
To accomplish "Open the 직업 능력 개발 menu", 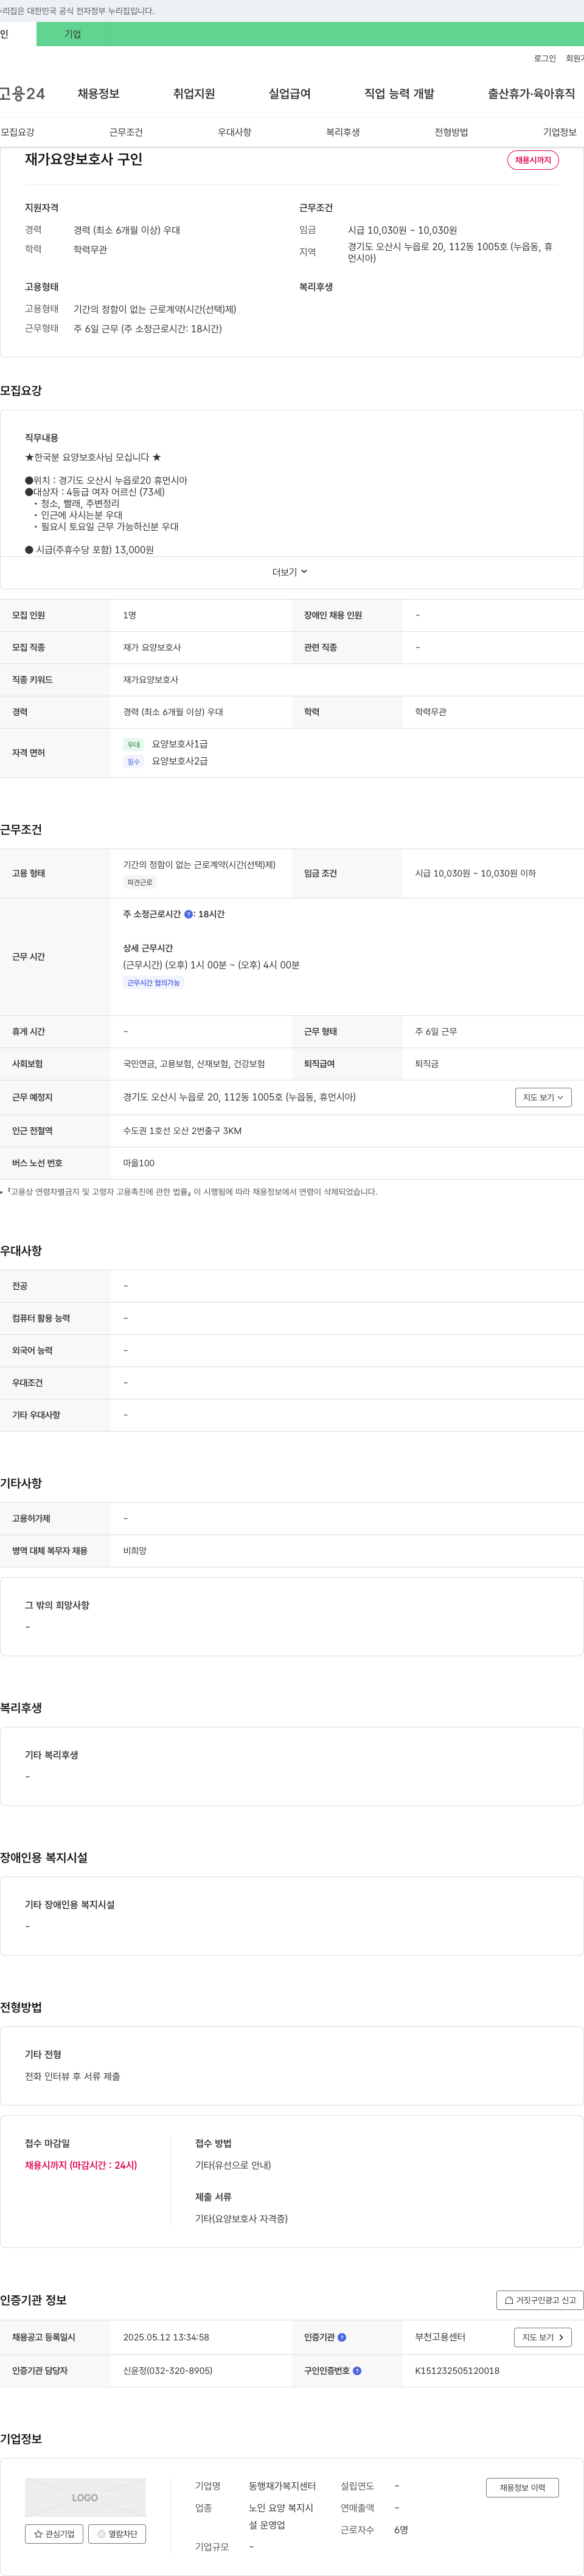I will pos(399,94).
